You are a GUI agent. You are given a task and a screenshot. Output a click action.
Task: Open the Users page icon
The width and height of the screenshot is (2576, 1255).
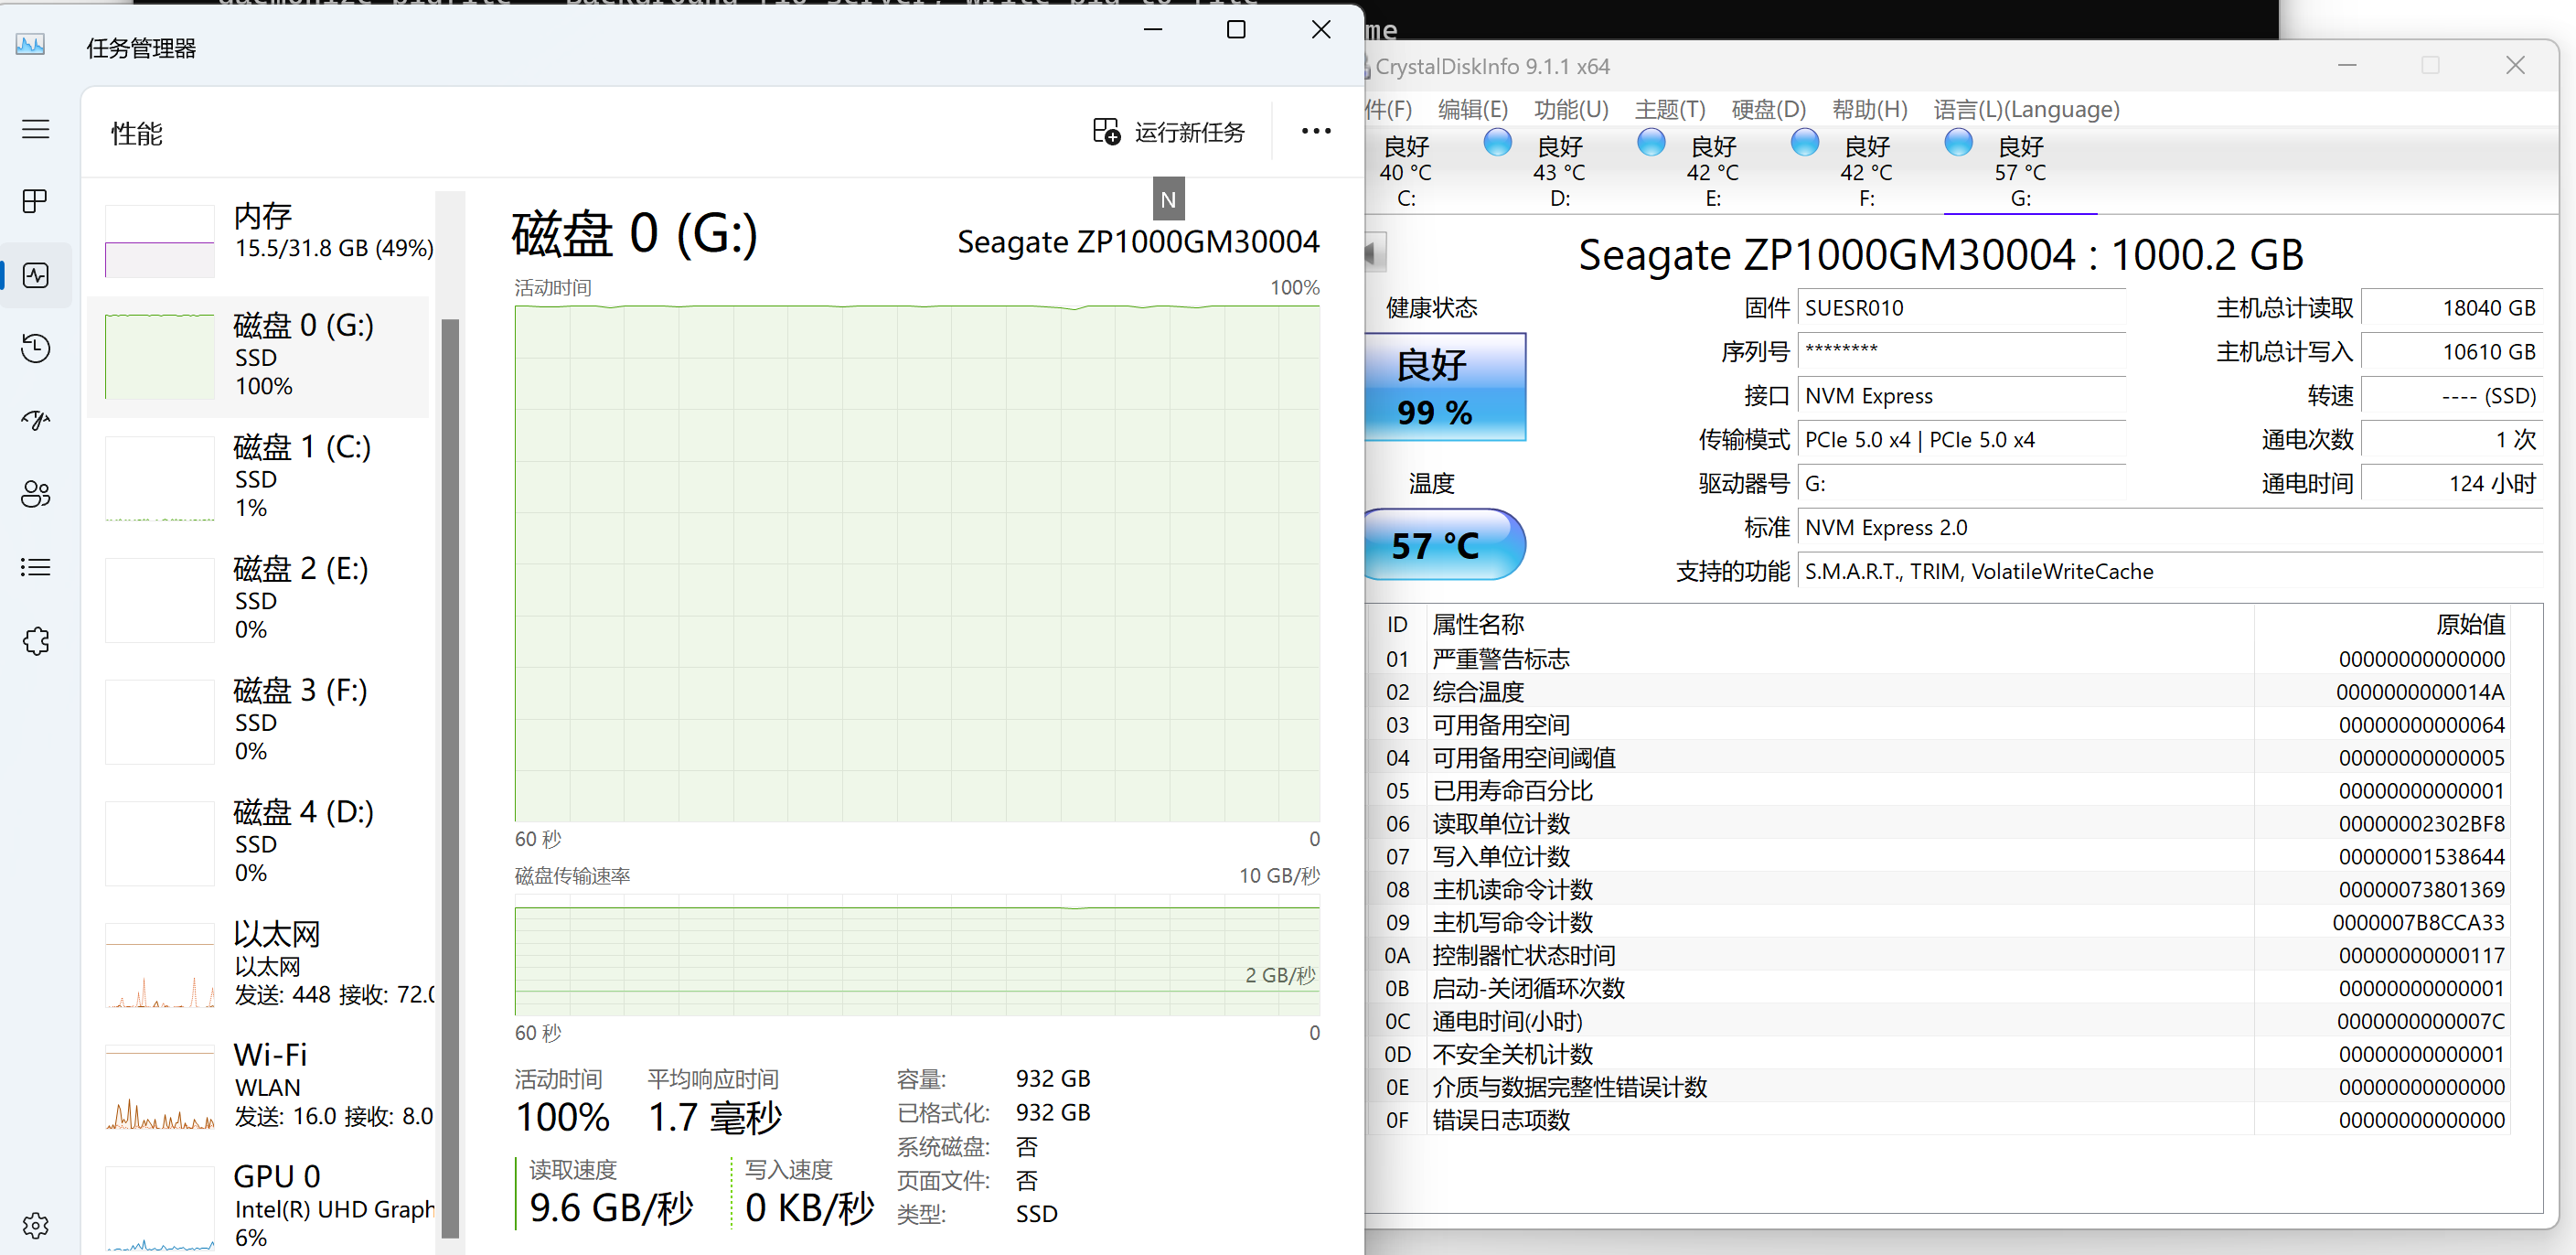[35, 494]
